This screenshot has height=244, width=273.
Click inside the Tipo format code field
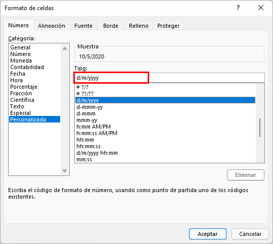tap(169, 78)
